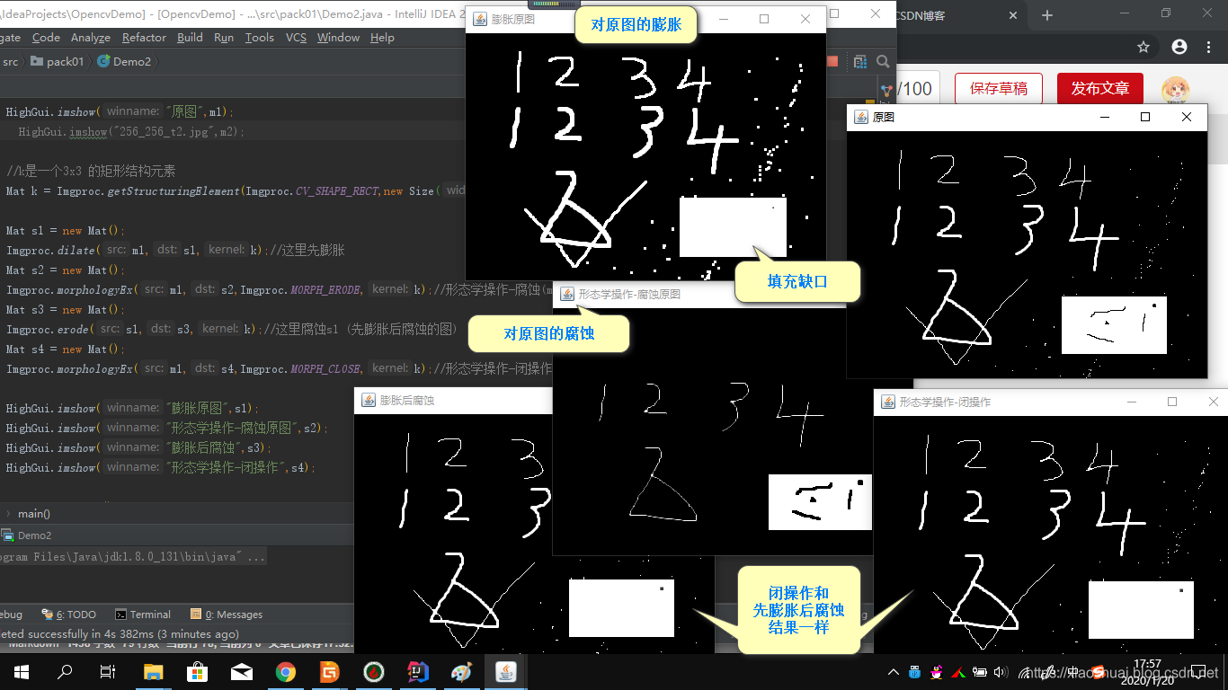The height and width of the screenshot is (690, 1228).
Task: Click Java icon of 膨胀后腐蚀 window
Action: pos(369,401)
